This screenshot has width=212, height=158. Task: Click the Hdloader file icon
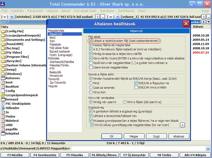pos(3,108)
